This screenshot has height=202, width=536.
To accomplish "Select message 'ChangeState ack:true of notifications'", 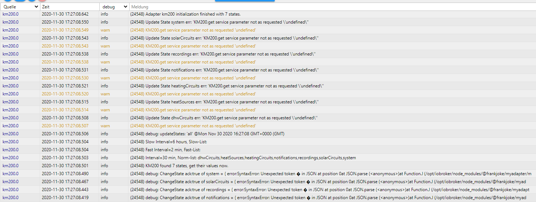I will tap(328, 198).
